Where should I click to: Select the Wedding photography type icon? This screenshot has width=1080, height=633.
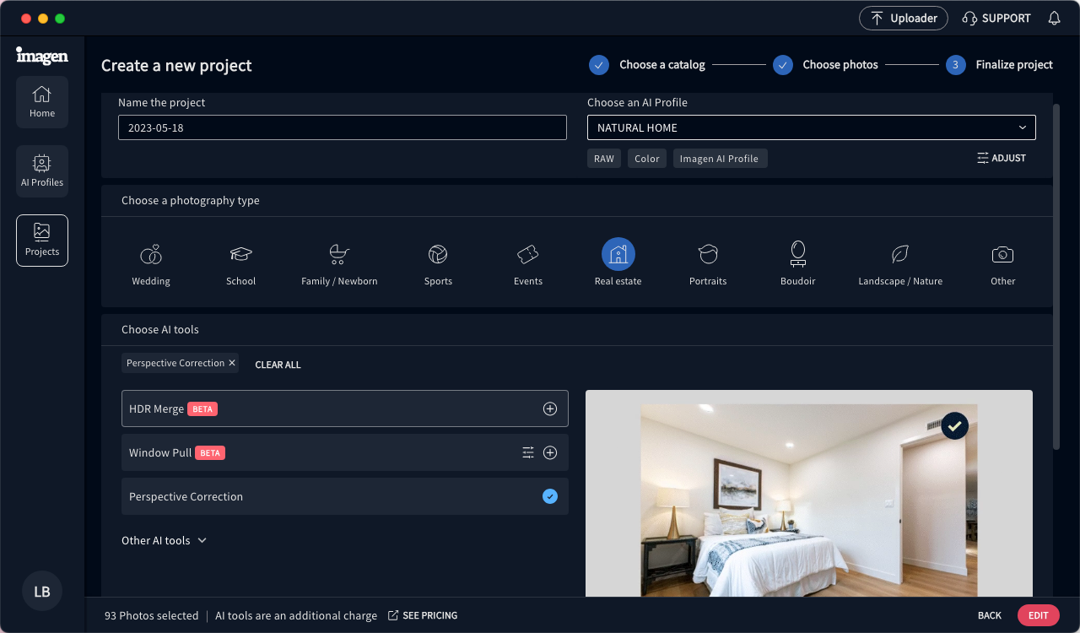coord(151,254)
